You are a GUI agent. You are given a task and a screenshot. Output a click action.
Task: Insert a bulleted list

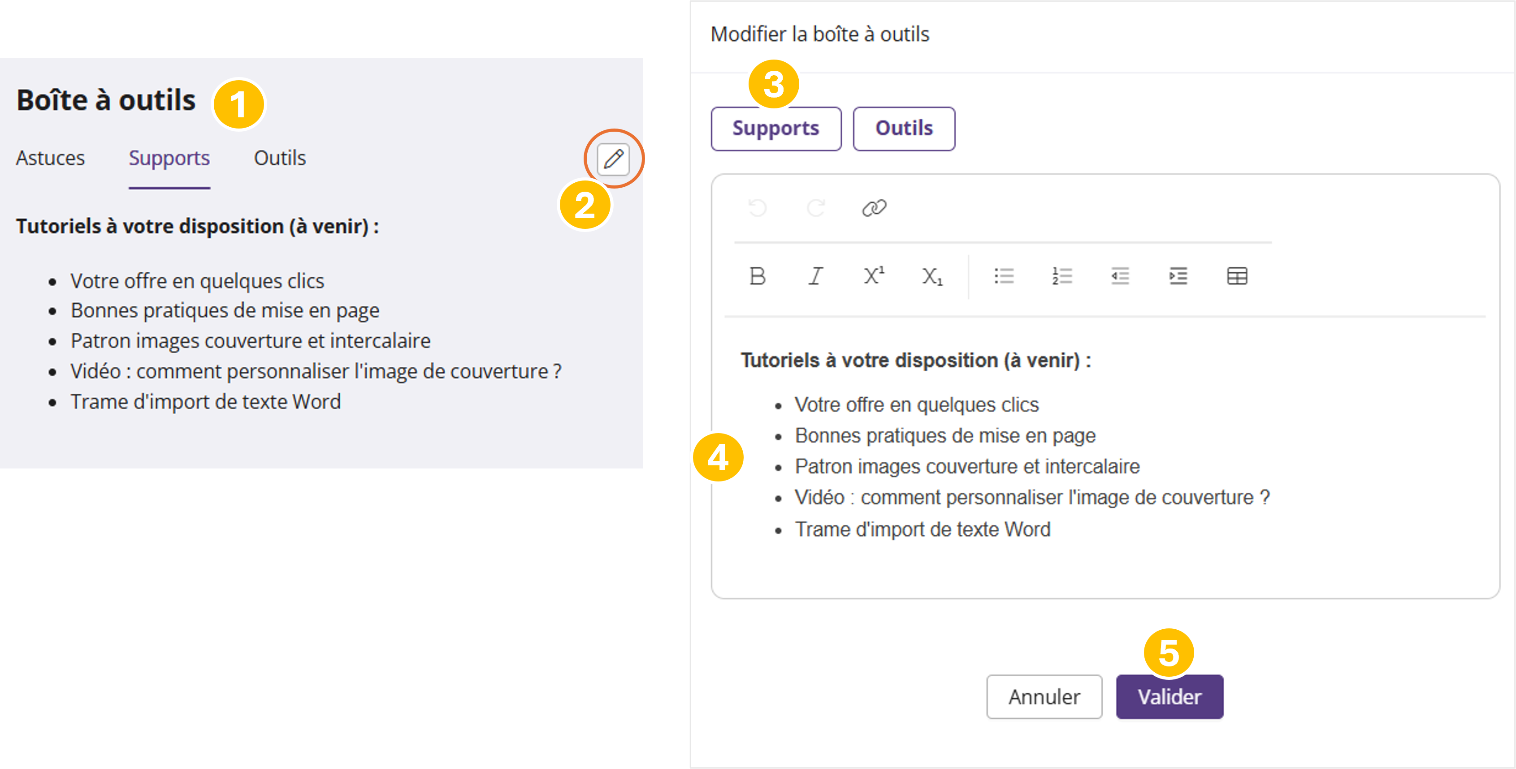tap(1004, 276)
